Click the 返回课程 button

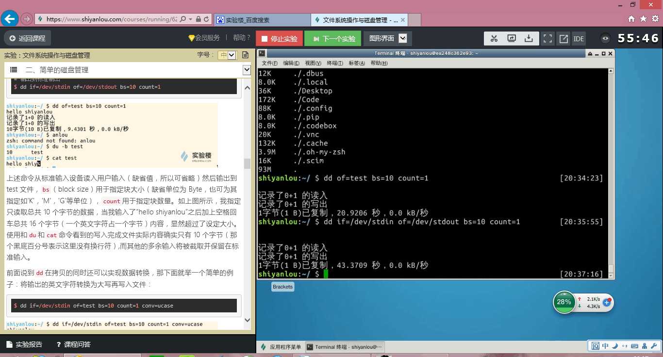(28, 38)
